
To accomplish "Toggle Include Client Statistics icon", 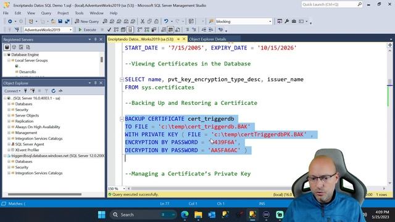I will pos(154,30).
